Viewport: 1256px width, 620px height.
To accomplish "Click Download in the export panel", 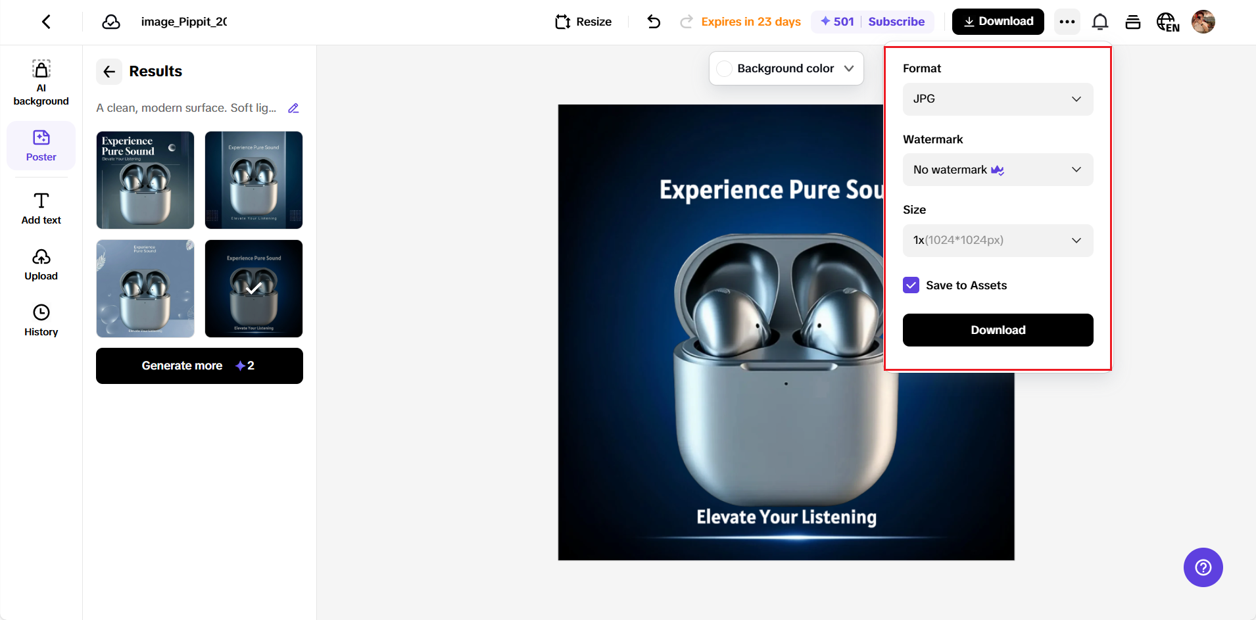I will (x=998, y=330).
